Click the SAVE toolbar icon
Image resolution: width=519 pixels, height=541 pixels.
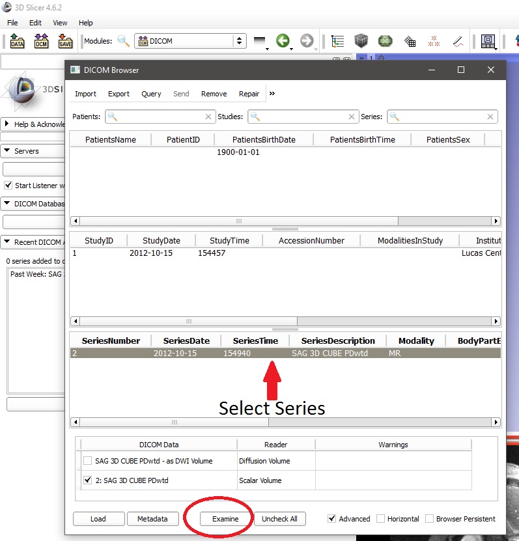(65, 41)
